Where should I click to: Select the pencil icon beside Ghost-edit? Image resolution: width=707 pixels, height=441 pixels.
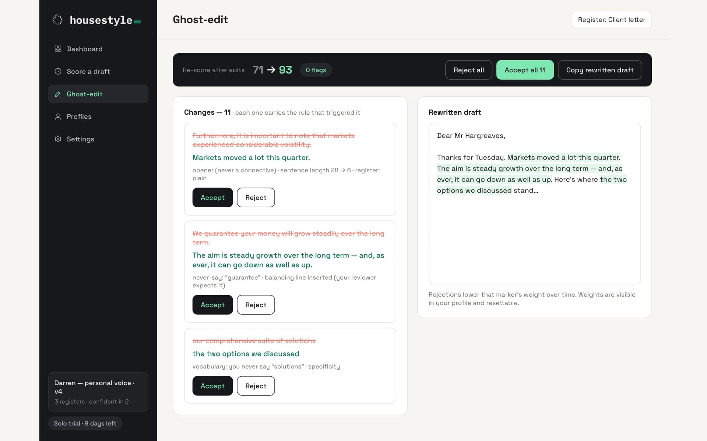58,94
